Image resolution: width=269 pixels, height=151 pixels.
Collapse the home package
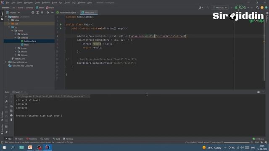(x=12, y=31)
